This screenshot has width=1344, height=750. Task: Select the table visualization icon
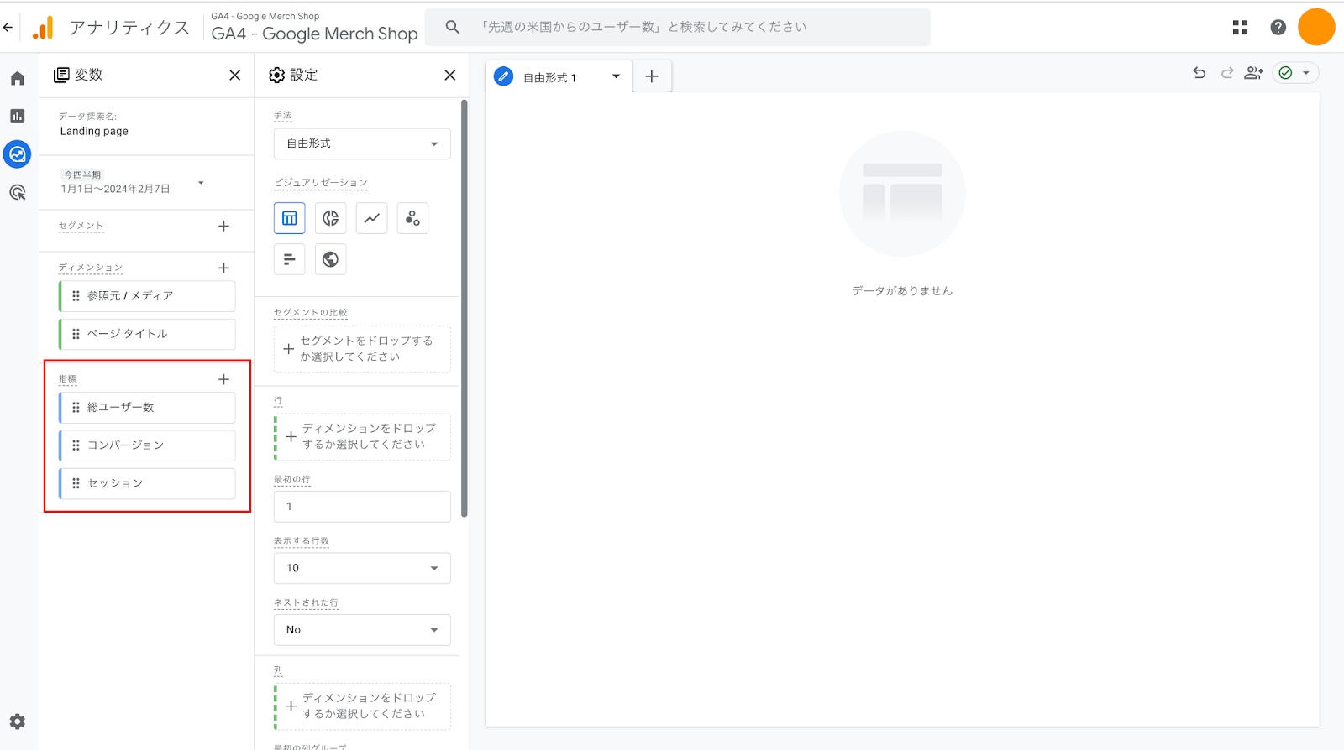tap(289, 218)
